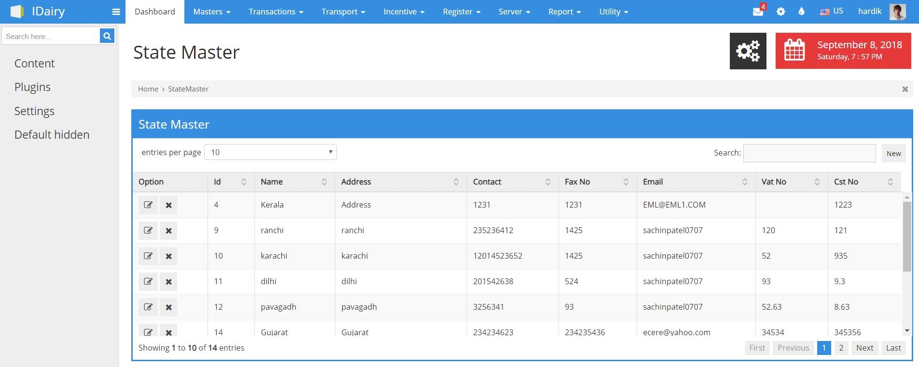Select Settings in the sidebar
The image size is (919, 367).
coord(34,111)
